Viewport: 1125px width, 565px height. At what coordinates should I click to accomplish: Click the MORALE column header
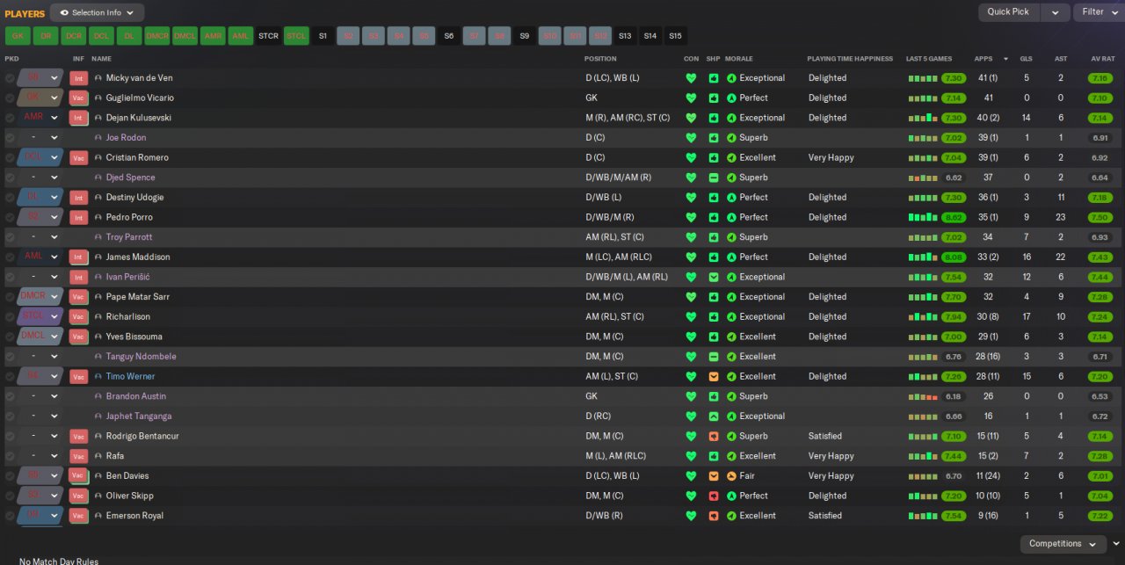tap(740, 59)
